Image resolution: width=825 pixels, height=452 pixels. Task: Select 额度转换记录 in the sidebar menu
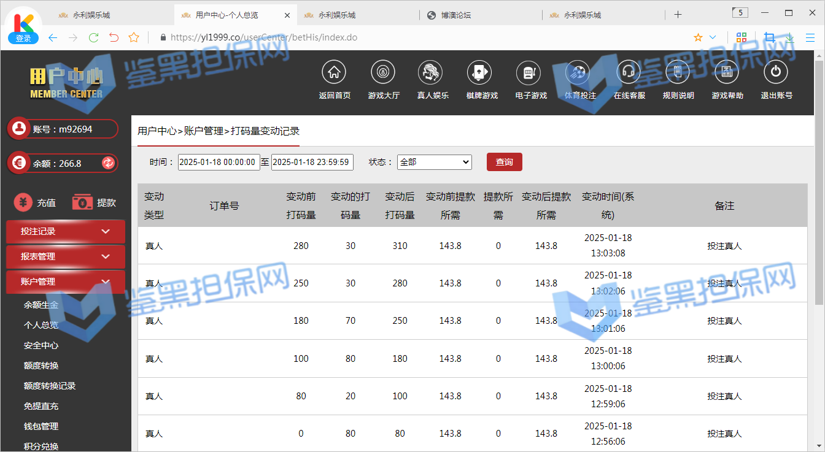tap(50, 386)
